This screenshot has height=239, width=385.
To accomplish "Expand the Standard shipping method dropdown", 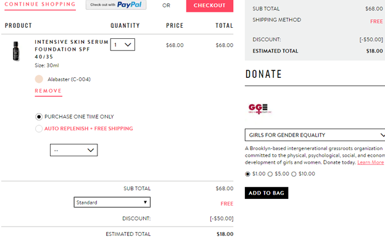I will 112,202.
